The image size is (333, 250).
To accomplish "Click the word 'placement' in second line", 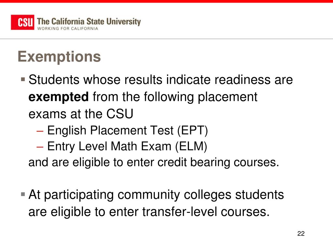I will (x=227, y=97).
